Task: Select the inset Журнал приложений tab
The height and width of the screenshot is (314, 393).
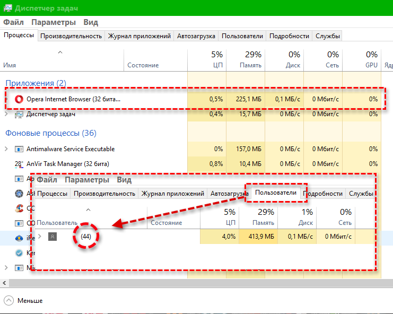Action: [173, 194]
